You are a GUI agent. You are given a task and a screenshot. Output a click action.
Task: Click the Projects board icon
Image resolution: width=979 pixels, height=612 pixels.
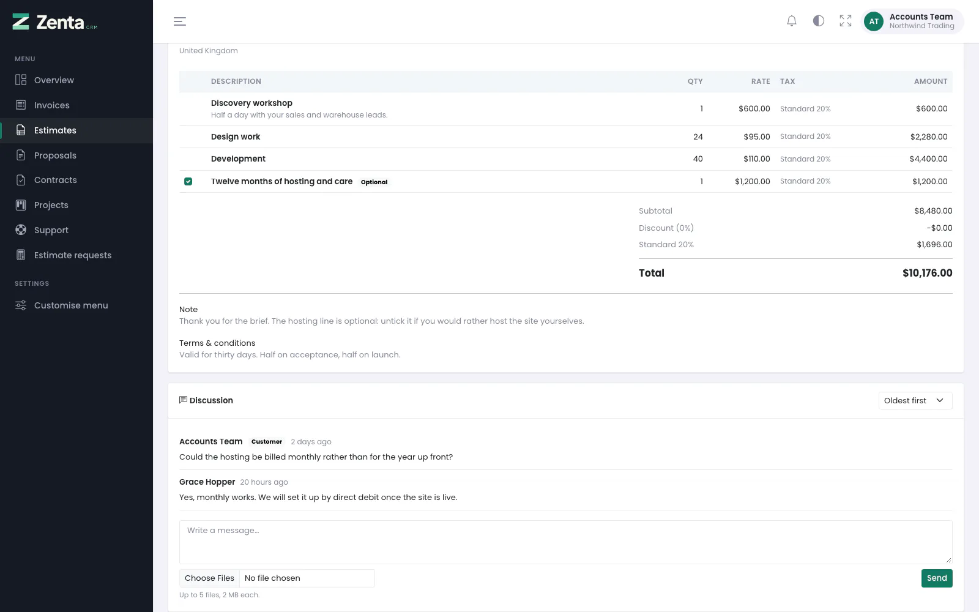(x=21, y=205)
